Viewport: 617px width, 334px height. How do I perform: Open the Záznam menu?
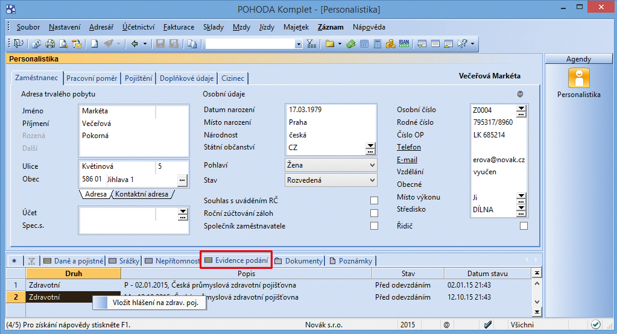331,27
